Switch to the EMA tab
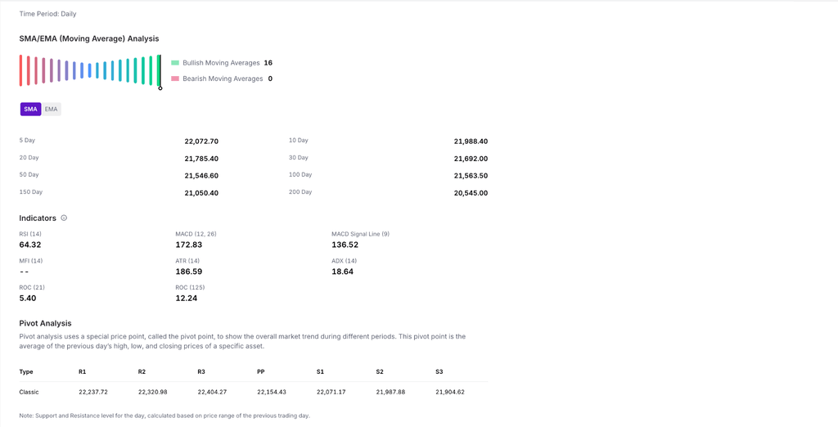Screen dimensions: 838x427 (52, 109)
